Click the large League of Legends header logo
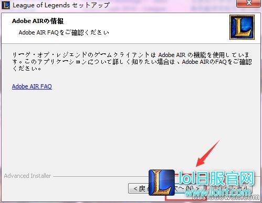 (x=242, y=27)
